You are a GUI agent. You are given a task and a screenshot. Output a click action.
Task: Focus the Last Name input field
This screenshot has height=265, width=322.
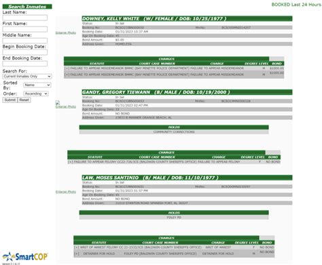(25, 18)
